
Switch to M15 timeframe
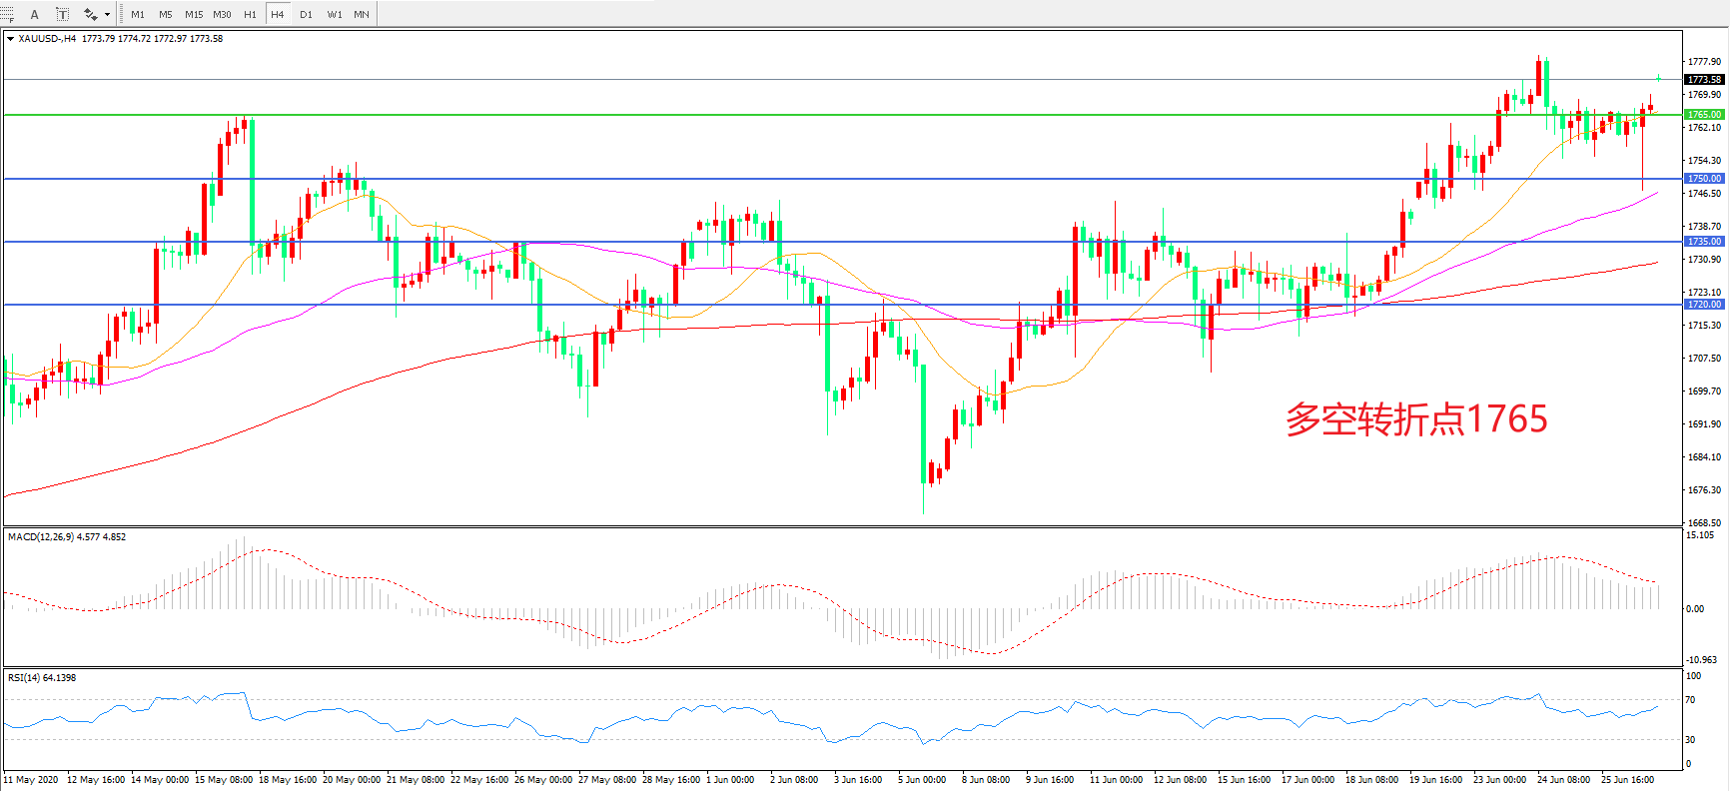pos(194,14)
